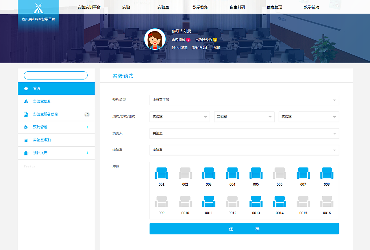Open the 个人消息 link
The width and height of the screenshot is (370, 250).
point(180,48)
